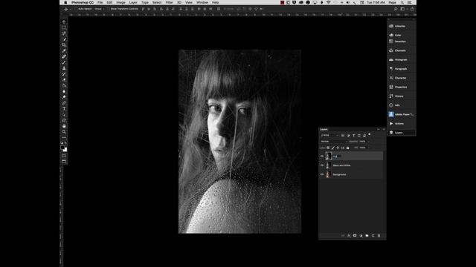Hide the Background layer eye icon
The width and height of the screenshot is (476, 267).
322,174
